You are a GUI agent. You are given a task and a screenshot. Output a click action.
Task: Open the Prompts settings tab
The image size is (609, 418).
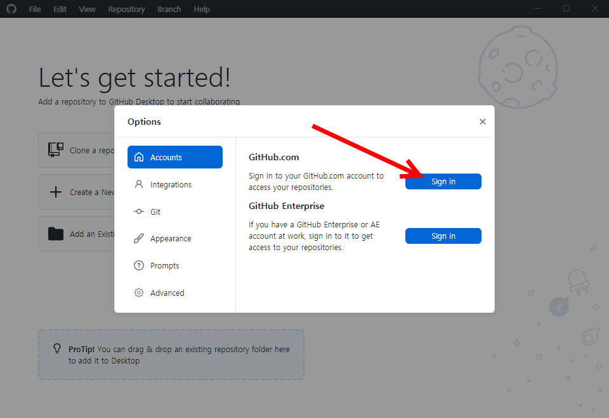(175, 265)
